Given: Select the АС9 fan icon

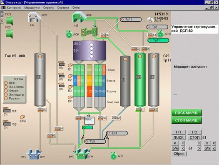Looking at the screenshot, I should 114,156.
